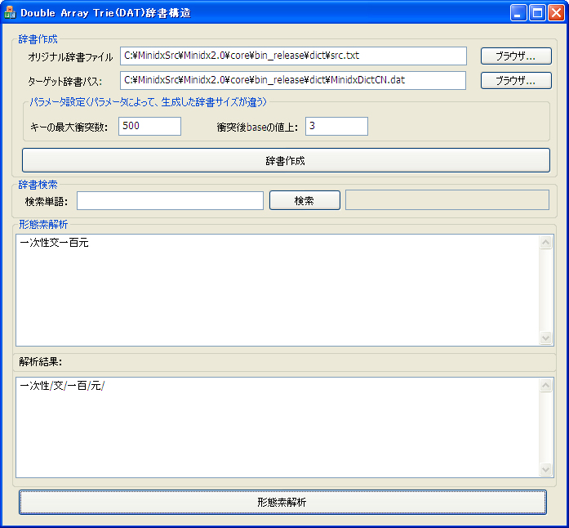
Task: Click the 解析結果: label
Action: click(41, 361)
